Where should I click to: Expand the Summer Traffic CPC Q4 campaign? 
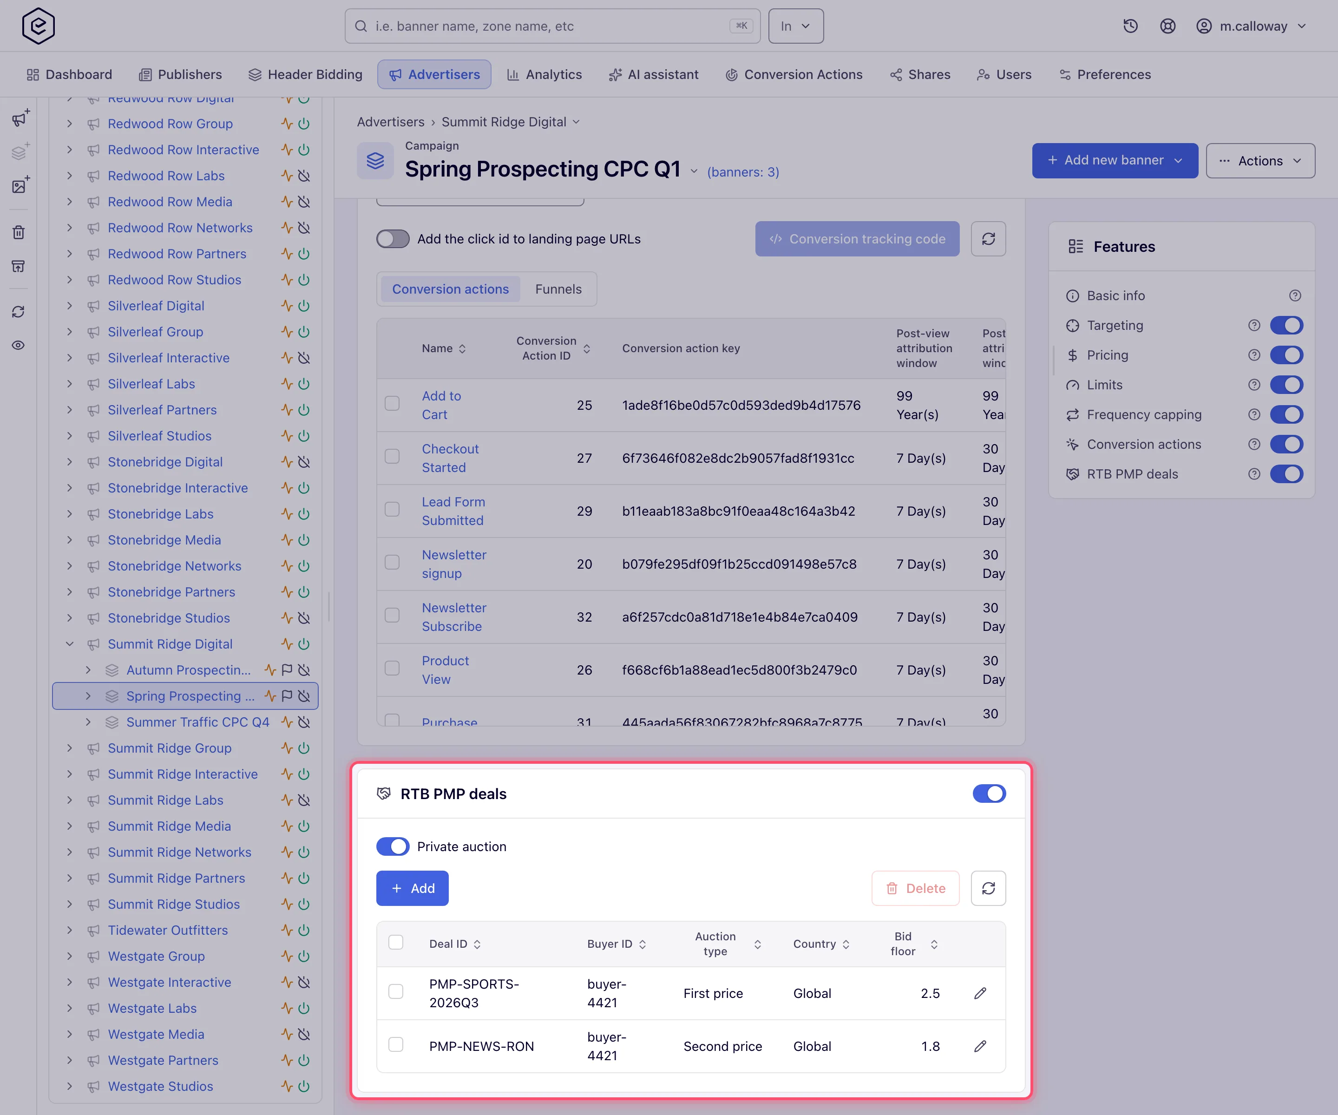pyautogui.click(x=88, y=722)
